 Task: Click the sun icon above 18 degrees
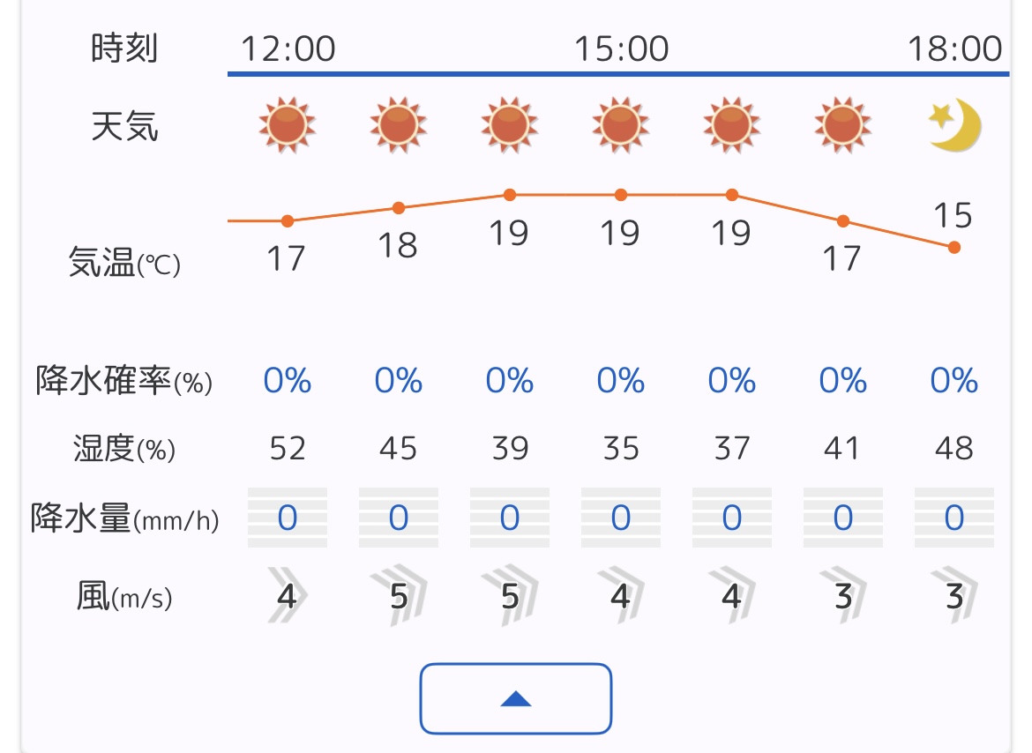(398, 125)
